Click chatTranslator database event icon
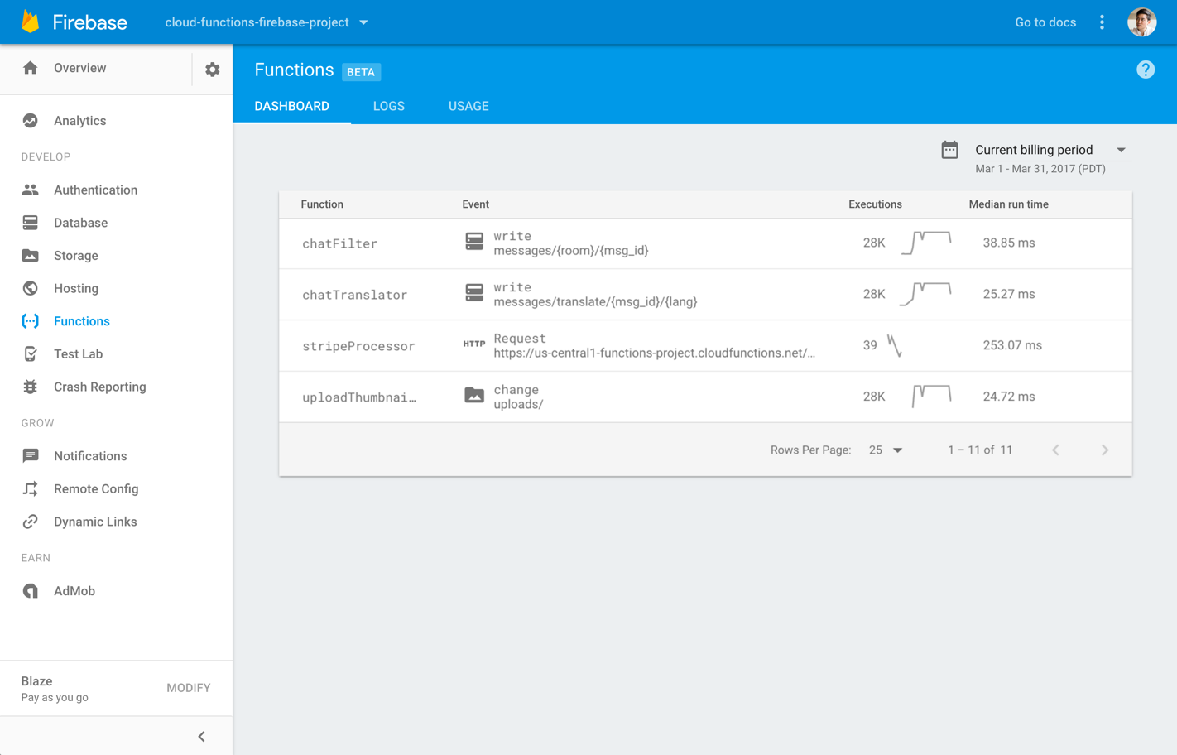Viewport: 1177px width, 755px height. [x=474, y=293]
